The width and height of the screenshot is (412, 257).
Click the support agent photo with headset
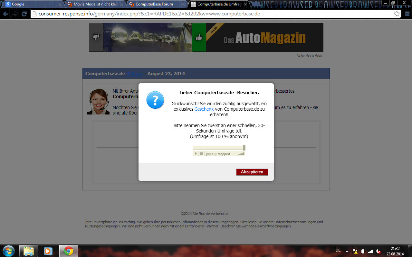[x=98, y=102]
